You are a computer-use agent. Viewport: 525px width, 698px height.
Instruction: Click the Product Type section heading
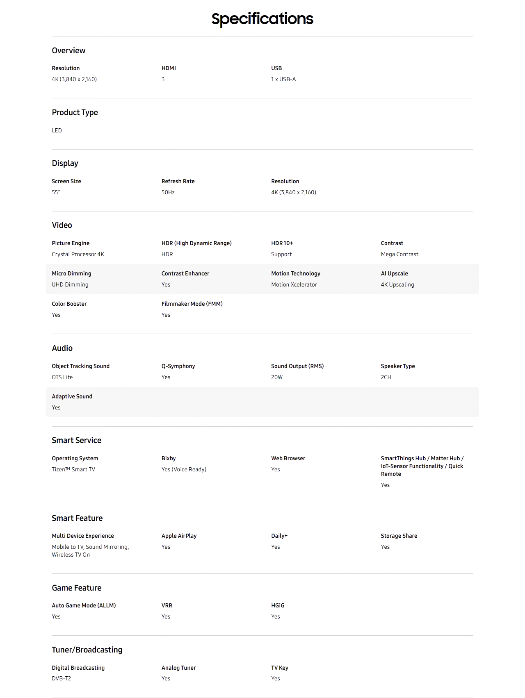[x=75, y=112]
